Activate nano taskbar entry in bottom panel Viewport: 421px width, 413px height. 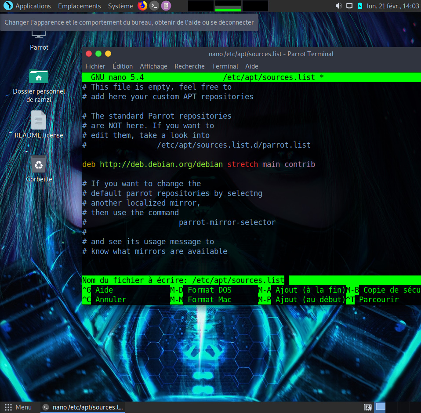(x=83, y=407)
